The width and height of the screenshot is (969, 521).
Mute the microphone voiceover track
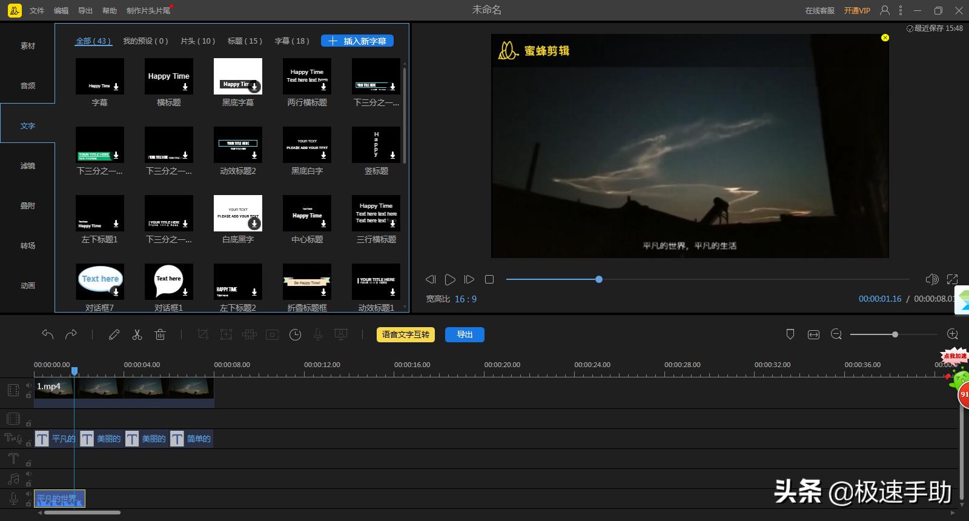click(28, 494)
